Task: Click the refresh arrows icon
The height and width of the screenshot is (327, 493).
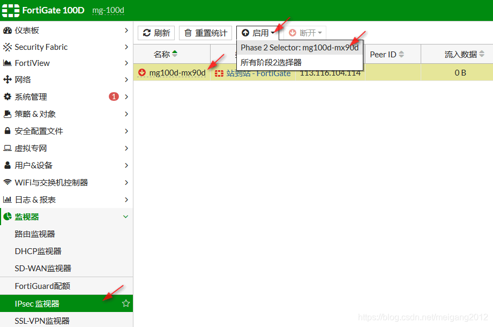Action: pos(147,33)
